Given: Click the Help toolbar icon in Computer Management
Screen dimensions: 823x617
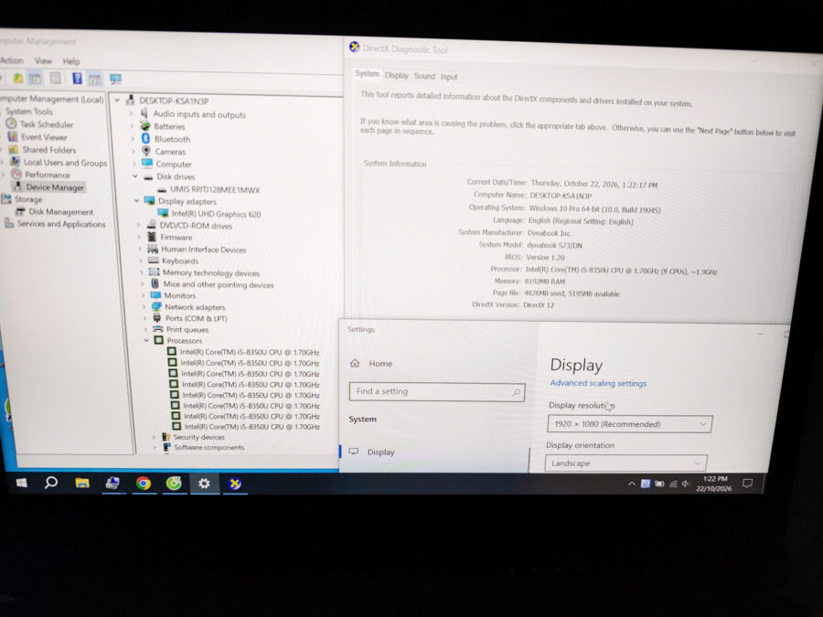Looking at the screenshot, I should click(x=77, y=79).
